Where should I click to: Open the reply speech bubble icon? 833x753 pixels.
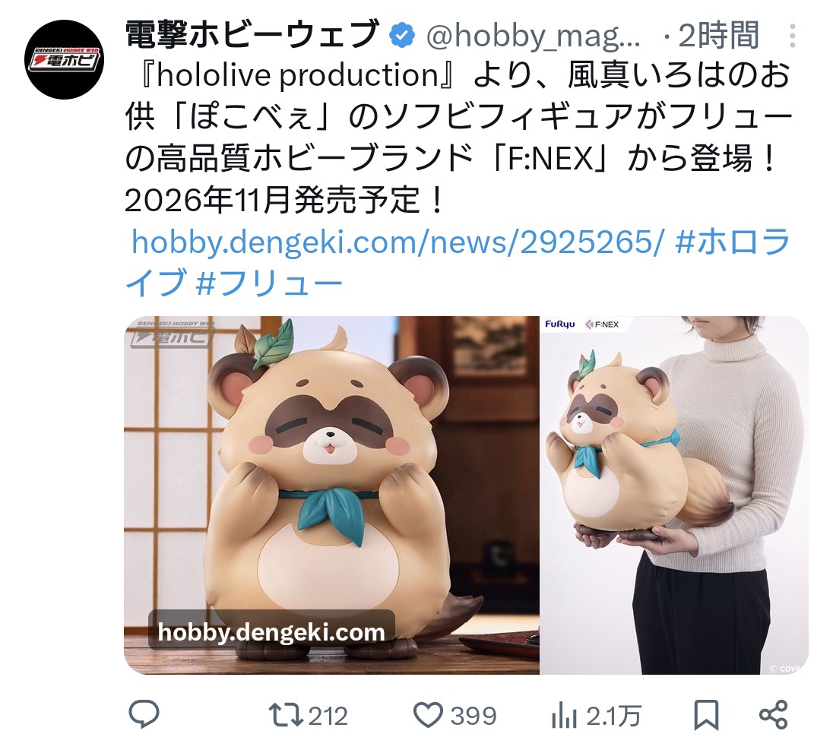[144, 715]
